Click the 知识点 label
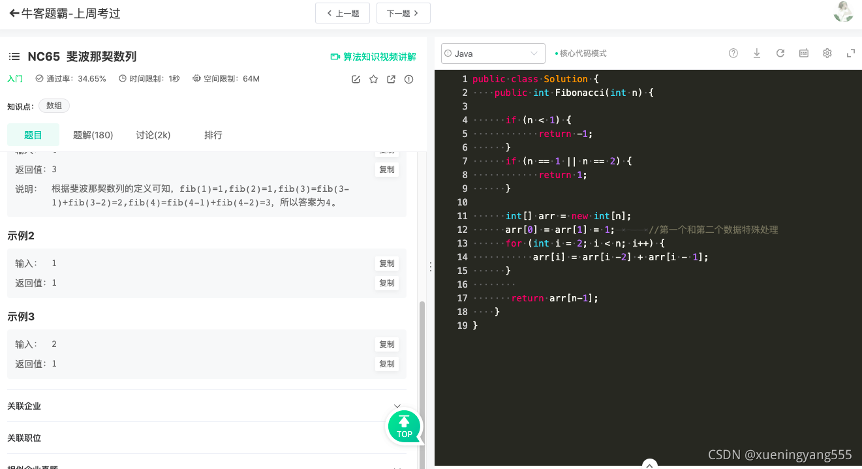The image size is (862, 469). coord(20,106)
